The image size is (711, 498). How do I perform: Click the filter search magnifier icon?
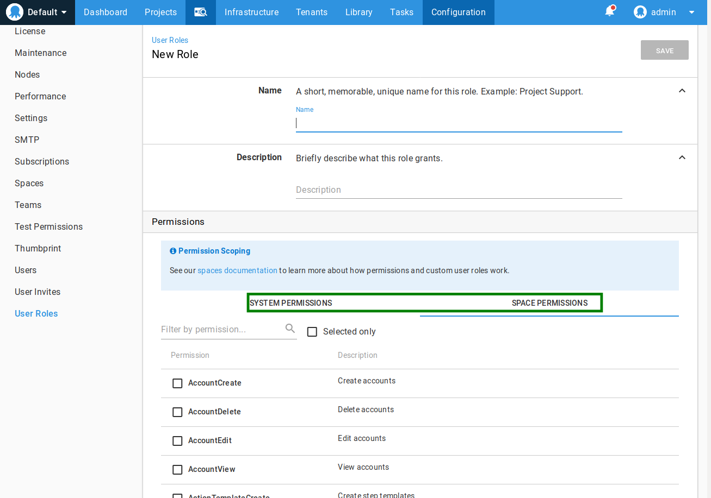[x=290, y=329]
